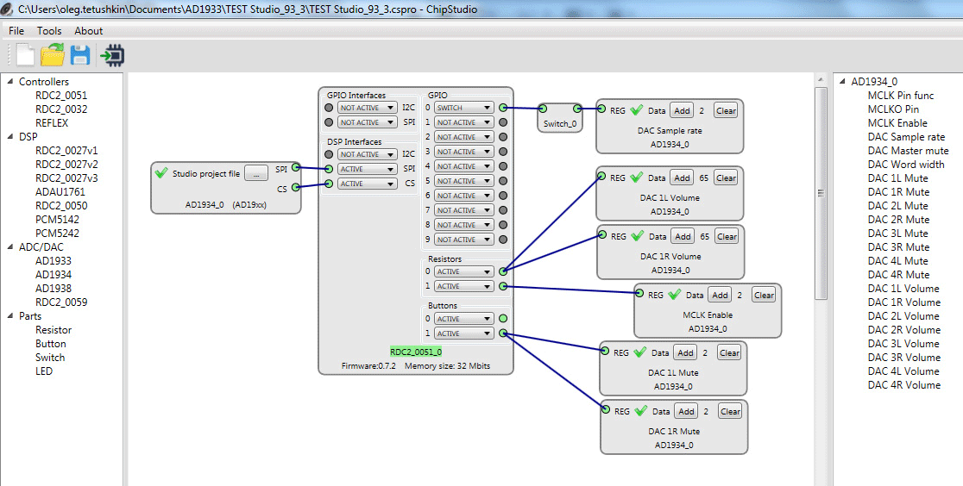Click the canvas scrollbar up arrow

821,80
